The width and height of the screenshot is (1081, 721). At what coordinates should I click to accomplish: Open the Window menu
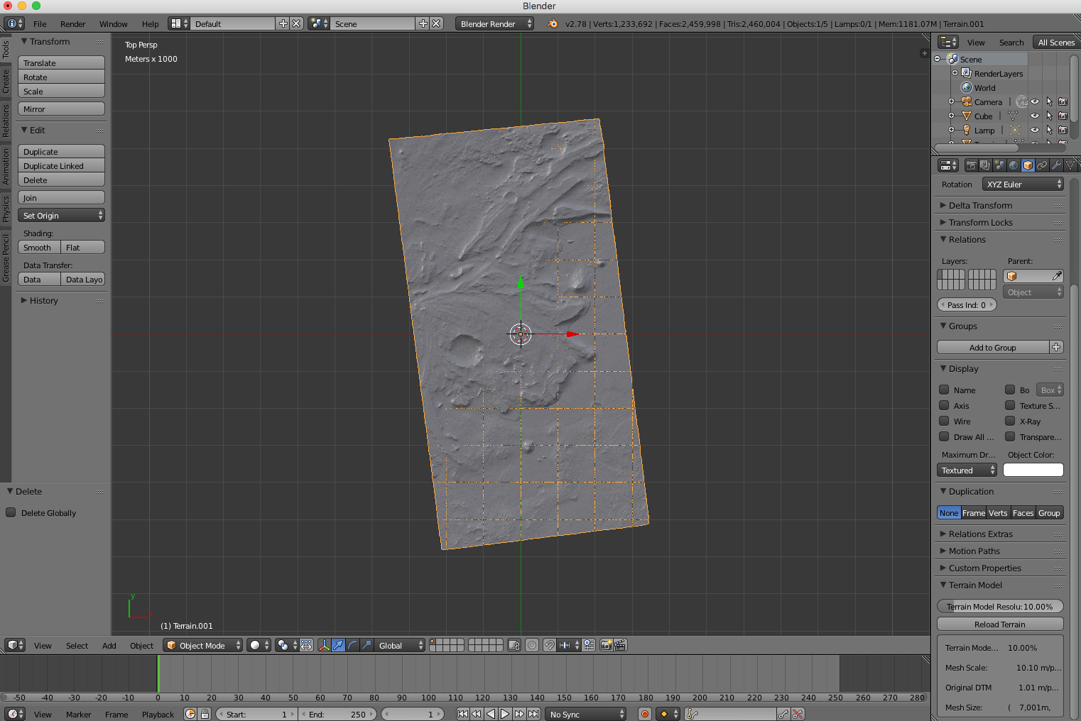point(114,23)
